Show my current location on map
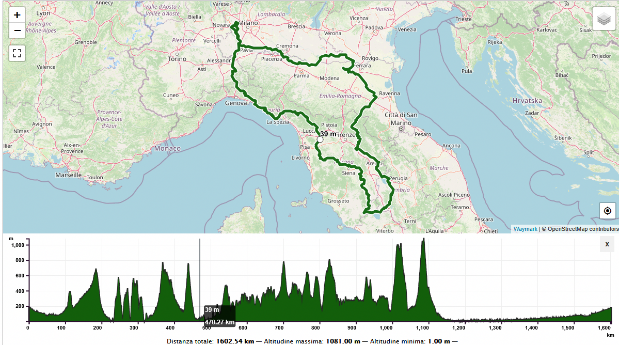 (x=607, y=211)
